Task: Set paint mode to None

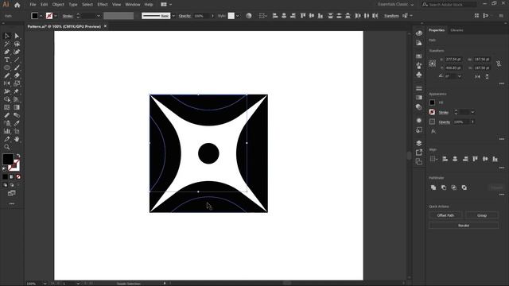Action: 18,176
